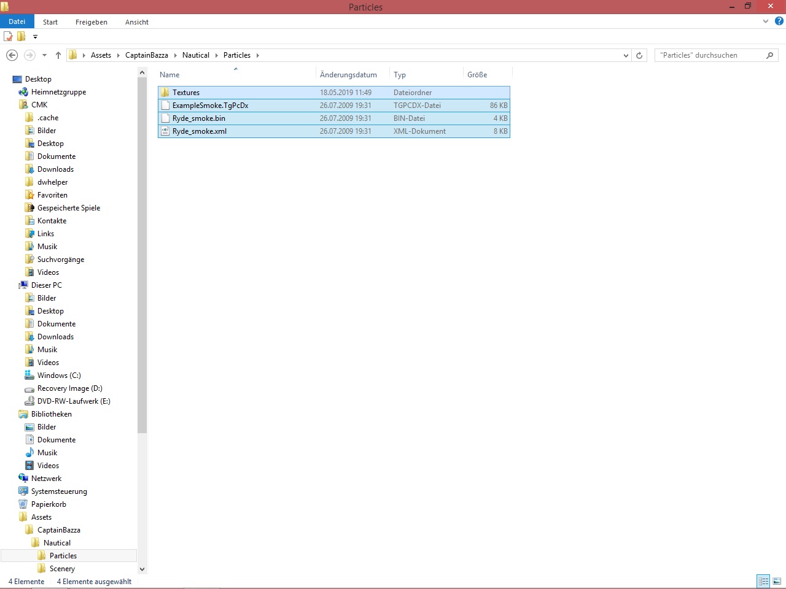Select Downloads under Dieser PC in tree
Viewport: 786px width, 589px height.
(x=55, y=337)
